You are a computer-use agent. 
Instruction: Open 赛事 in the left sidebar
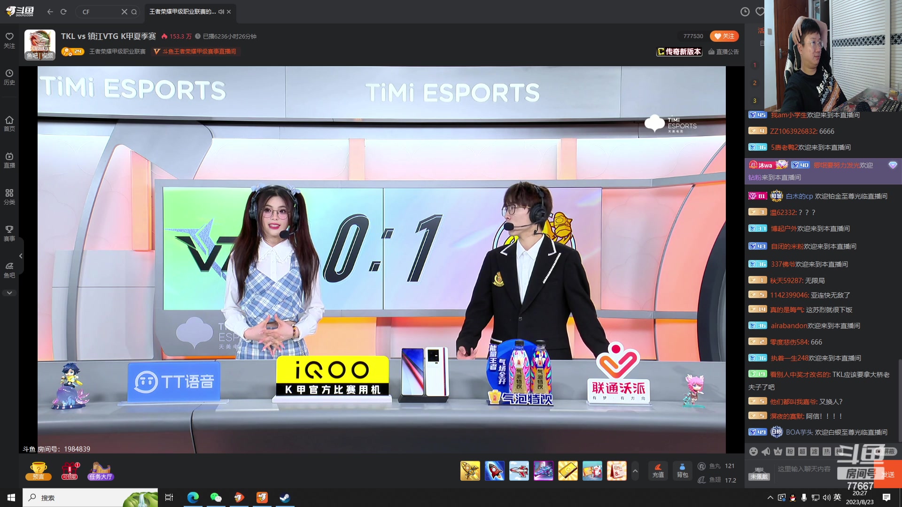tap(9, 233)
